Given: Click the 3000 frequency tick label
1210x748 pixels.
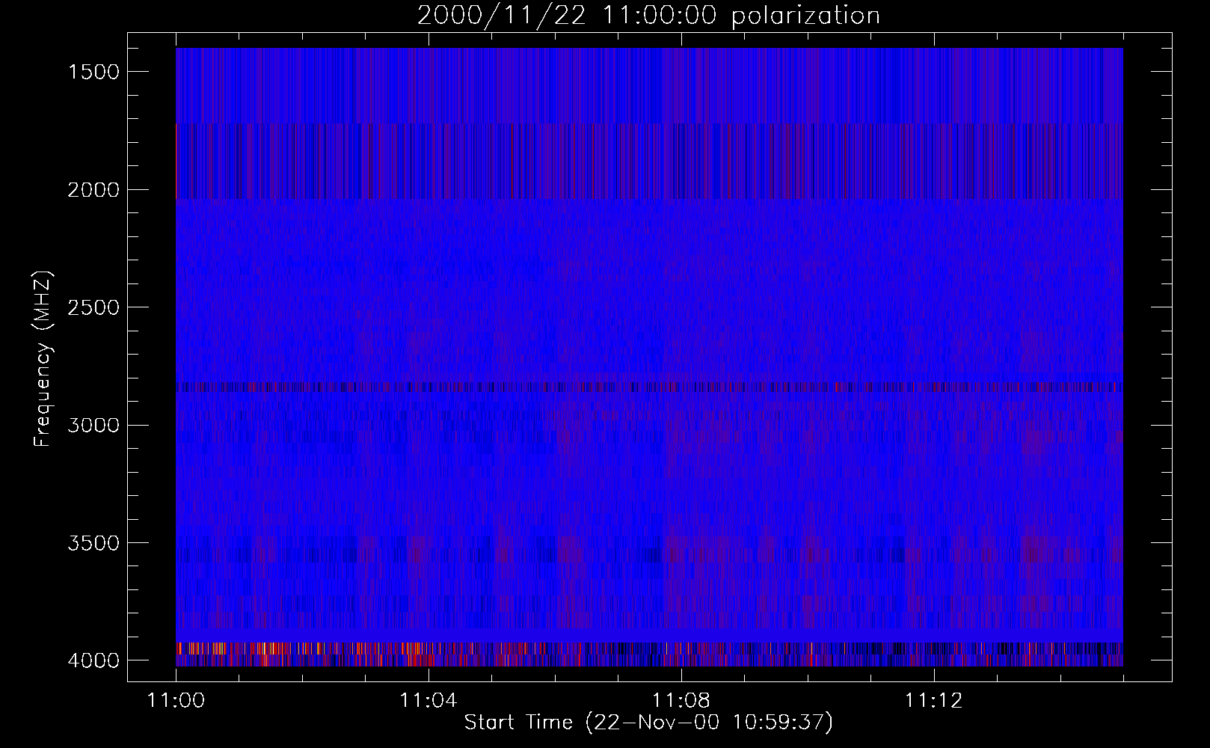Looking at the screenshot, I should pos(93,426).
